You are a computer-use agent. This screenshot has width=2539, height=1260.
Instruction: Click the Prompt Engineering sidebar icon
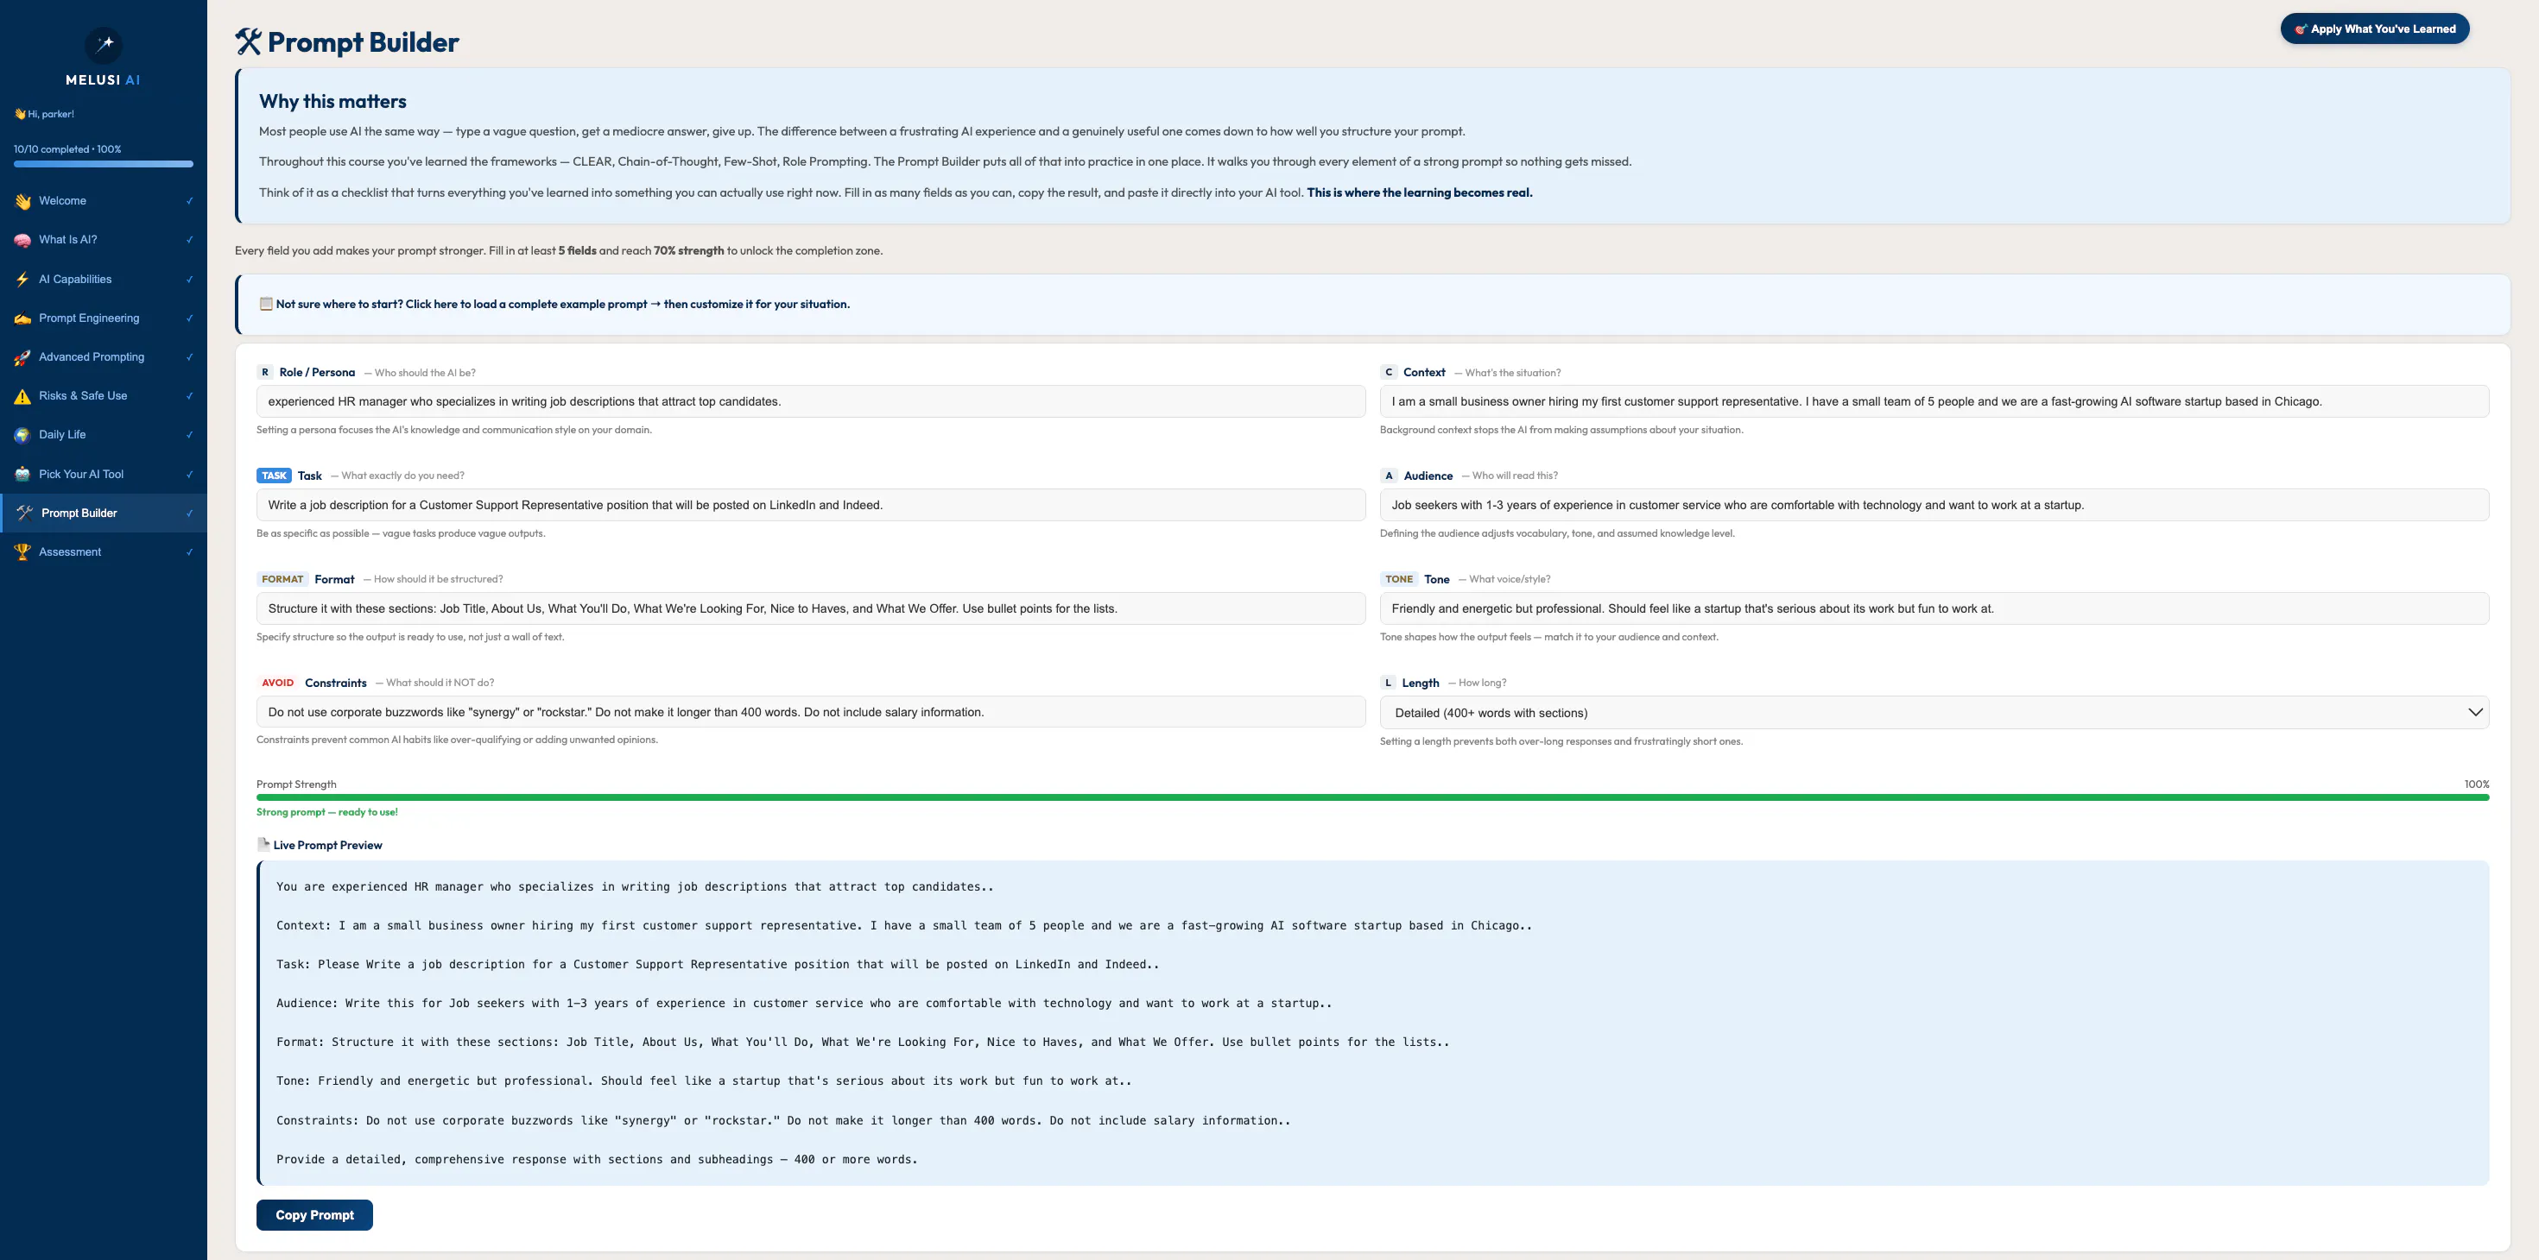click(x=22, y=318)
